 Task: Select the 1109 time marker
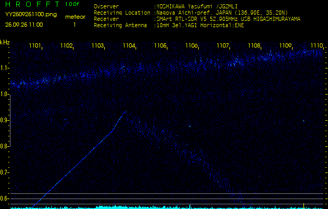click(x=286, y=46)
